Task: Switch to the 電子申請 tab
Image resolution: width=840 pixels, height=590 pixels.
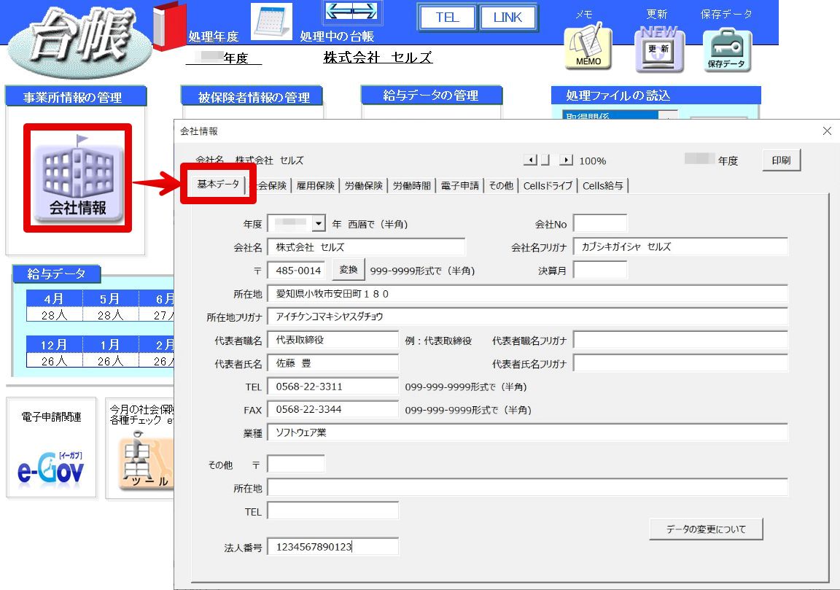Action: coord(459,185)
